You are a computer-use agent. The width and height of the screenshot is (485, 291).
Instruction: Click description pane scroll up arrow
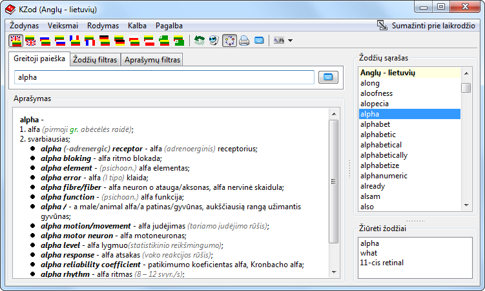click(x=334, y=114)
